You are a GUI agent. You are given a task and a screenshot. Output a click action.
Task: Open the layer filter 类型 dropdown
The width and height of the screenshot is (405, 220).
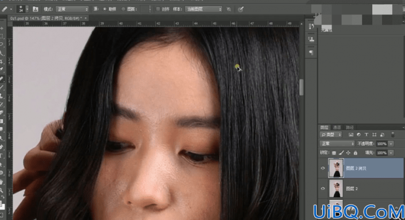(x=331, y=134)
